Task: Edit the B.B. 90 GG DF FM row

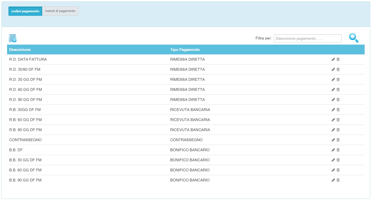Action: point(333,180)
